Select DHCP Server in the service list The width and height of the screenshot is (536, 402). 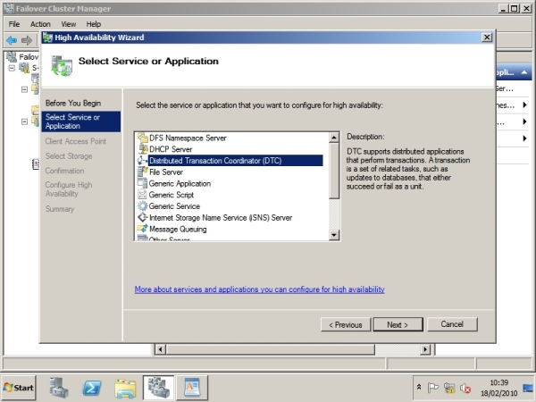pyautogui.click(x=171, y=149)
